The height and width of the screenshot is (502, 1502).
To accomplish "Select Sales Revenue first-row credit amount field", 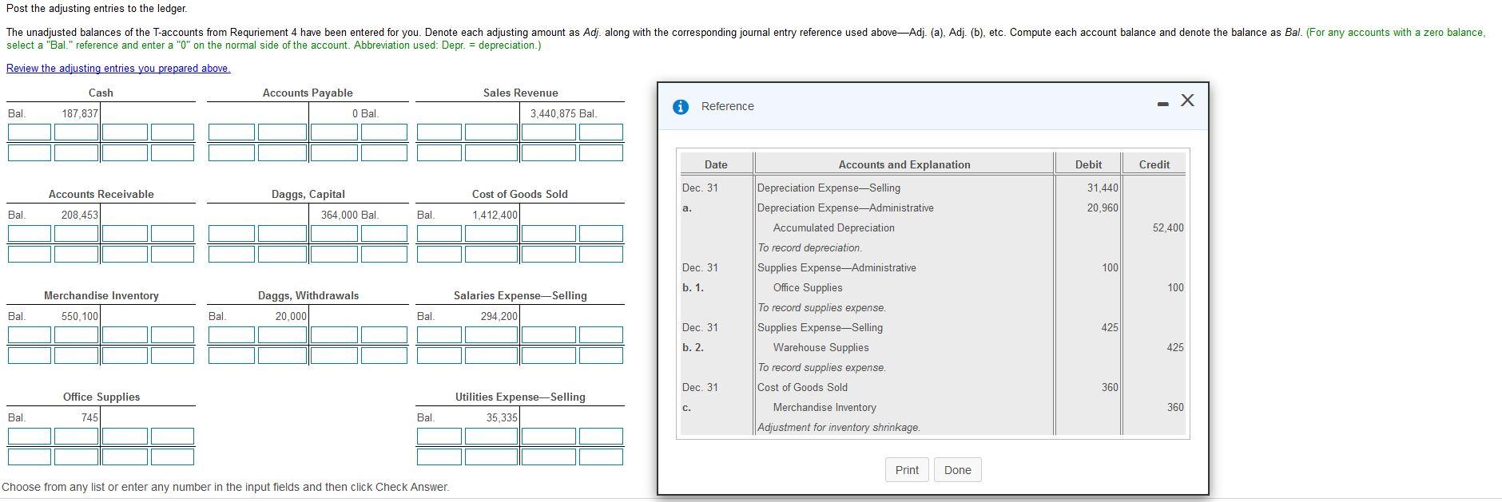I will click(548, 132).
